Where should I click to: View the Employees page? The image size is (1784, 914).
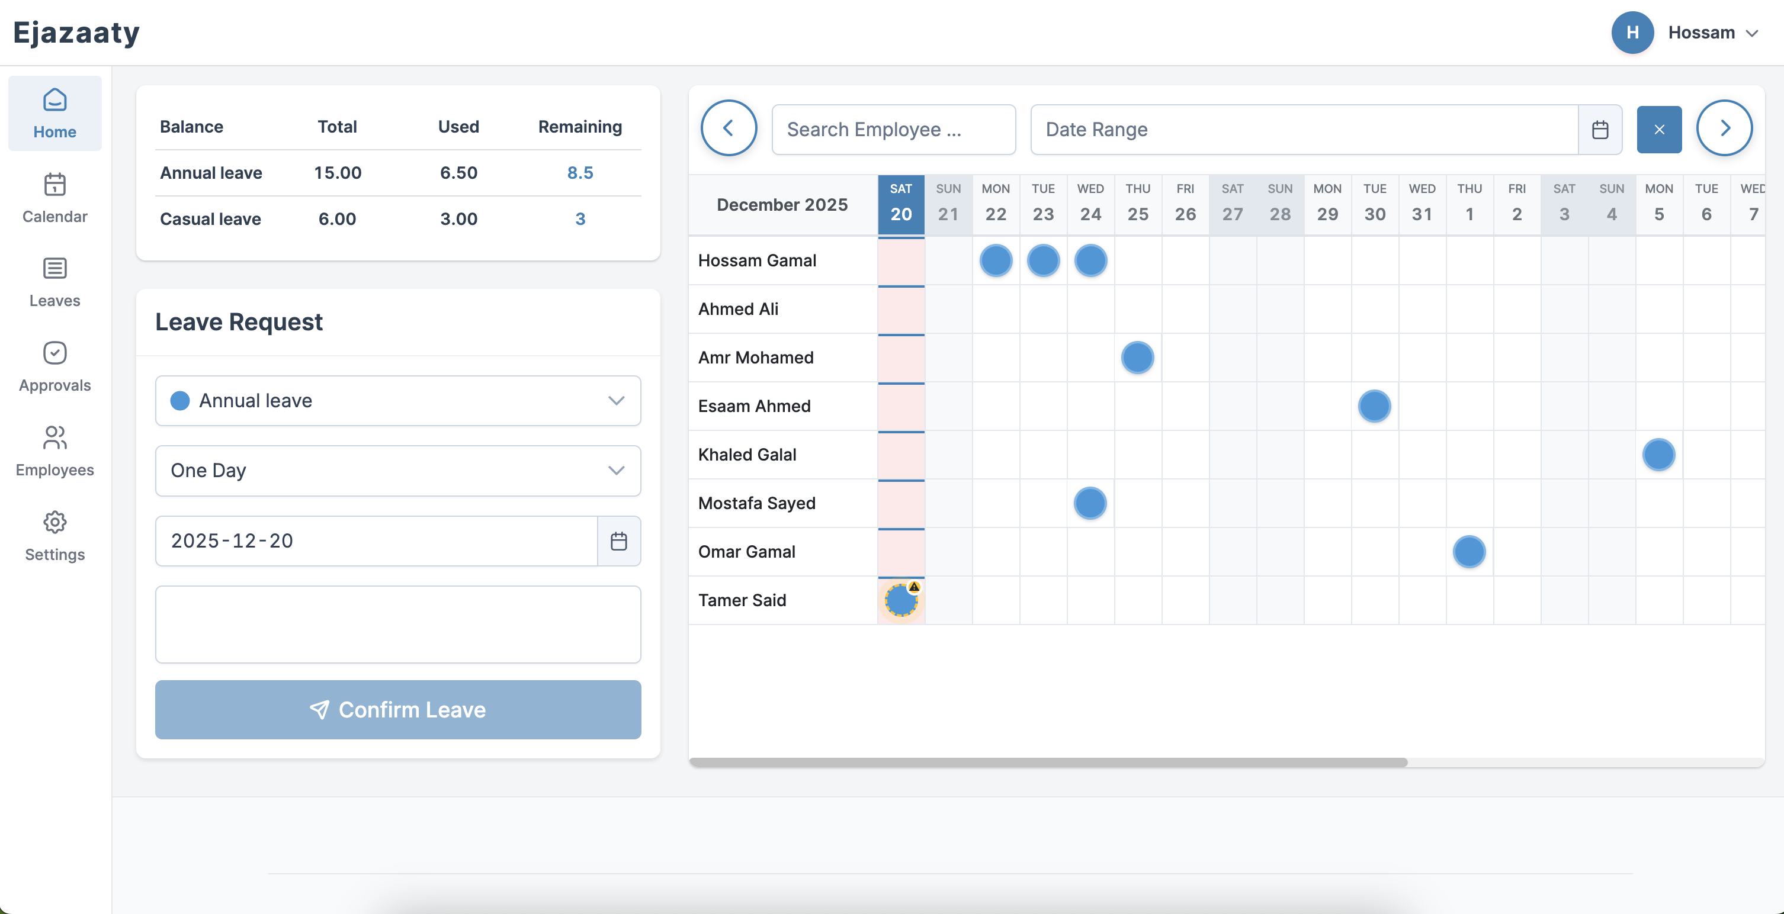click(54, 452)
